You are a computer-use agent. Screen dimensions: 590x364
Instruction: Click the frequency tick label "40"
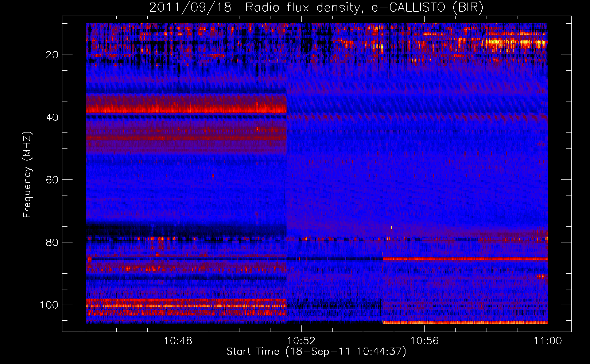point(53,117)
